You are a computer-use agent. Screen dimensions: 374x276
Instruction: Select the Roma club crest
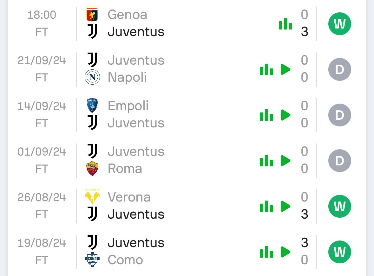pos(92,169)
